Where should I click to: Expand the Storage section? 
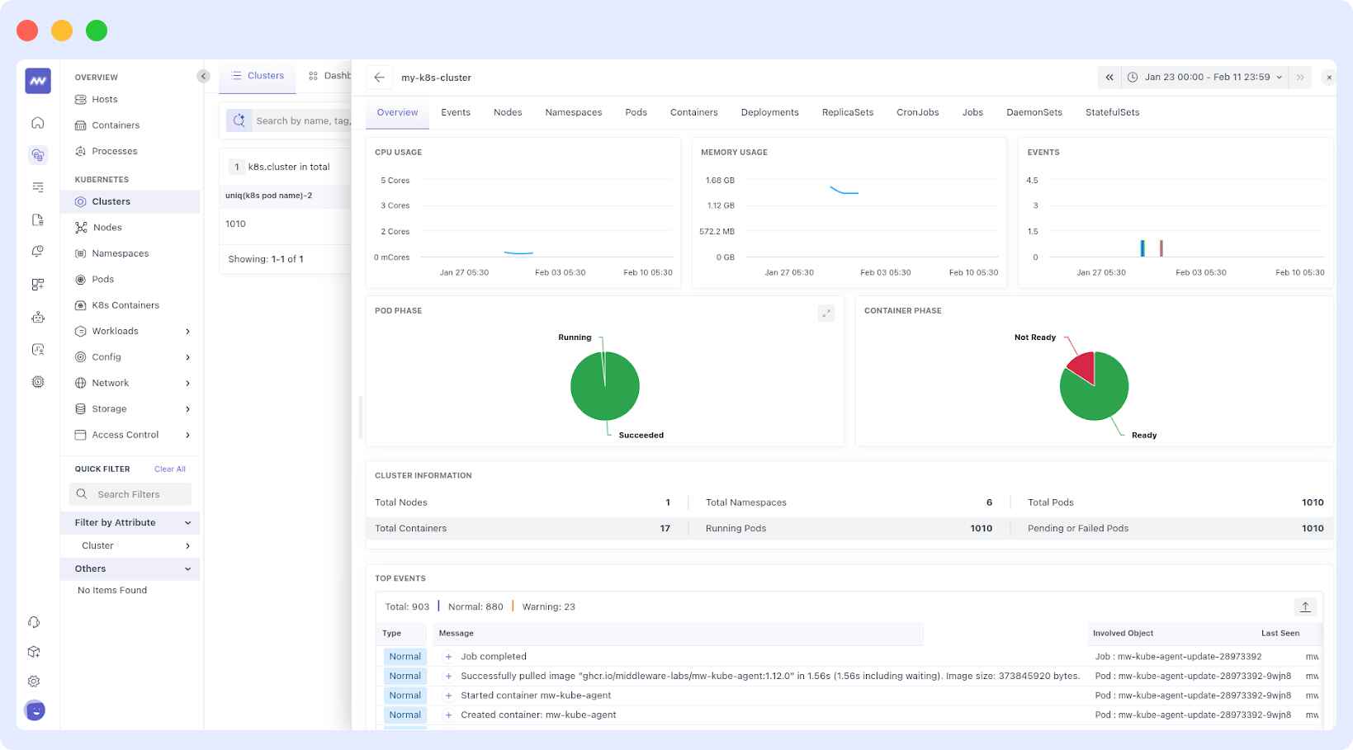(188, 408)
